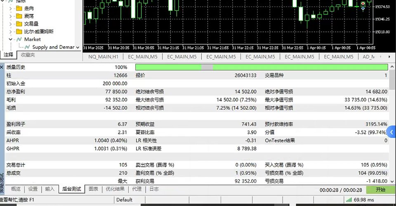This screenshot has width=396, height=206.
Task: Click the connection signal bars icon
Action: click(x=349, y=200)
